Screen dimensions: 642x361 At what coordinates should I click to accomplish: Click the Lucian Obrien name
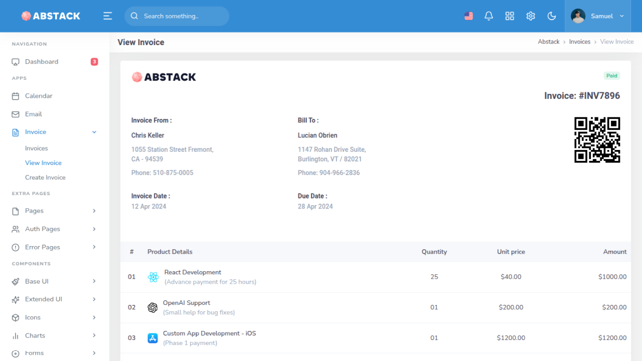[317, 135]
